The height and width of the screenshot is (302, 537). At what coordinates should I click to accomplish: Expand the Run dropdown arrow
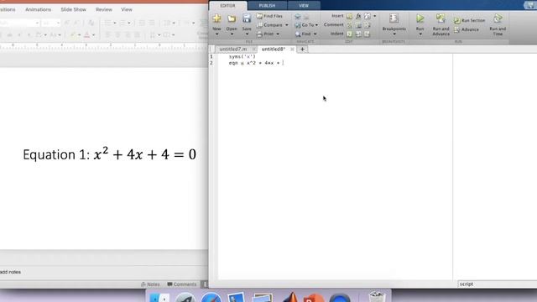[x=420, y=34]
